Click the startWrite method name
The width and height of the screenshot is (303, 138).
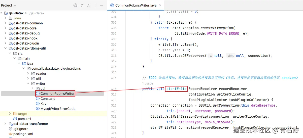177,89
